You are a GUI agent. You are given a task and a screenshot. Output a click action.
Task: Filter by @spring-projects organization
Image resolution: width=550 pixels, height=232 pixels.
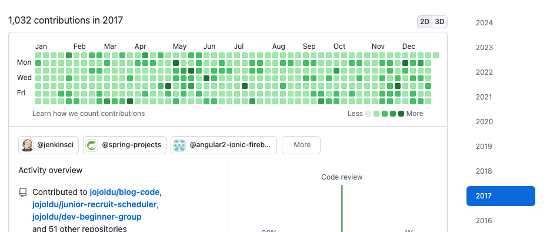pyautogui.click(x=125, y=145)
